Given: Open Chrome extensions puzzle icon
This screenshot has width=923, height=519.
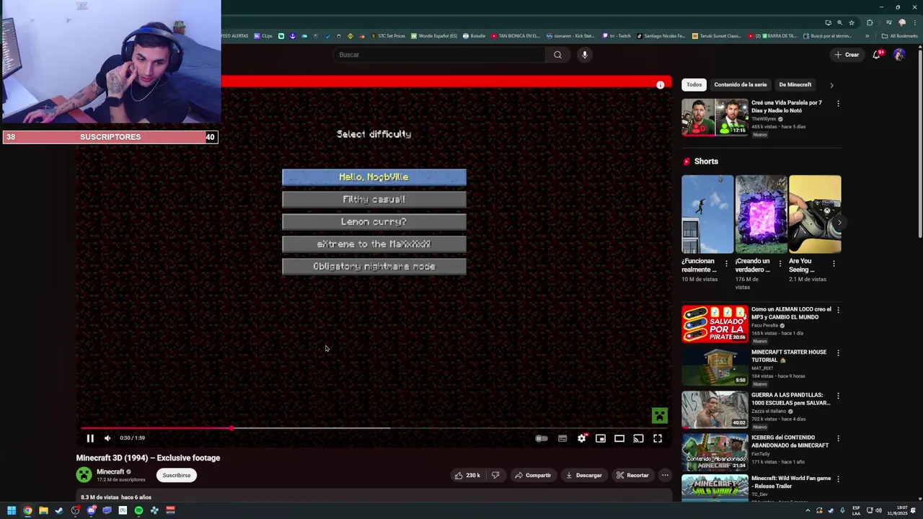Looking at the screenshot, I should [x=870, y=22].
